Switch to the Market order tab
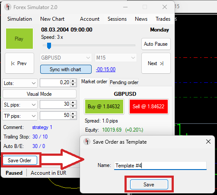217x195 pixels. pyautogui.click(x=94, y=82)
